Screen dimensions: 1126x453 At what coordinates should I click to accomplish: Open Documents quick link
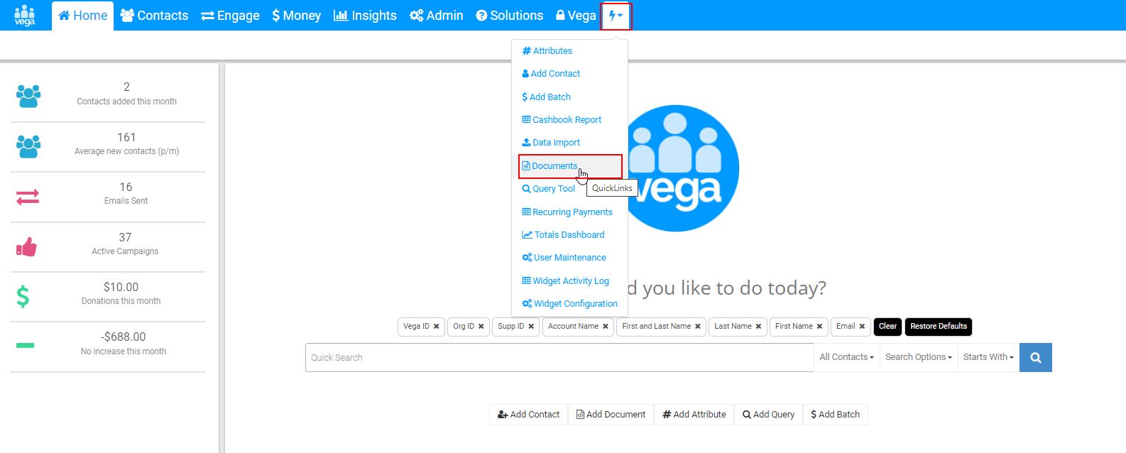click(550, 166)
